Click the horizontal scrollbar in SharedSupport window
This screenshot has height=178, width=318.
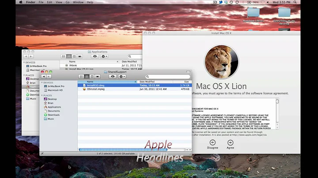123,150
